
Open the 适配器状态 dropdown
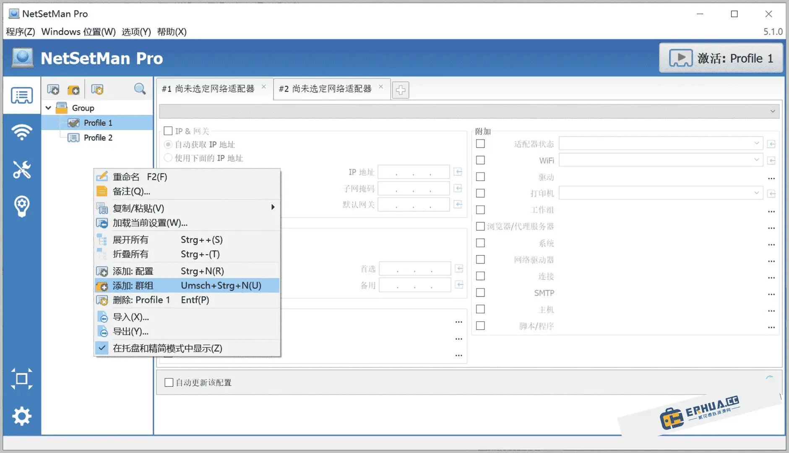661,143
